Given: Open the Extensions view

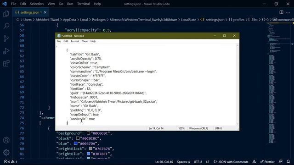Looking at the screenshot, I should [x=6, y=63].
